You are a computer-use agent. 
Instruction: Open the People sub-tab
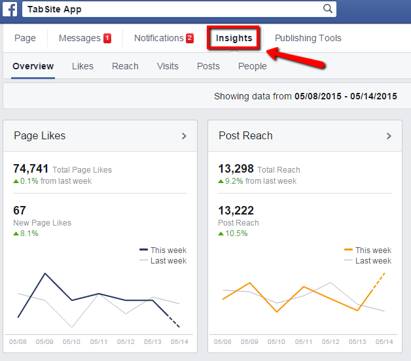252,66
